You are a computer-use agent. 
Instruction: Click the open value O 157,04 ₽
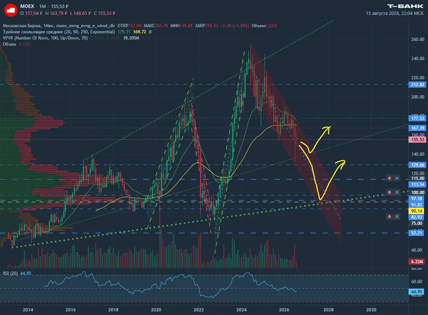[31, 13]
